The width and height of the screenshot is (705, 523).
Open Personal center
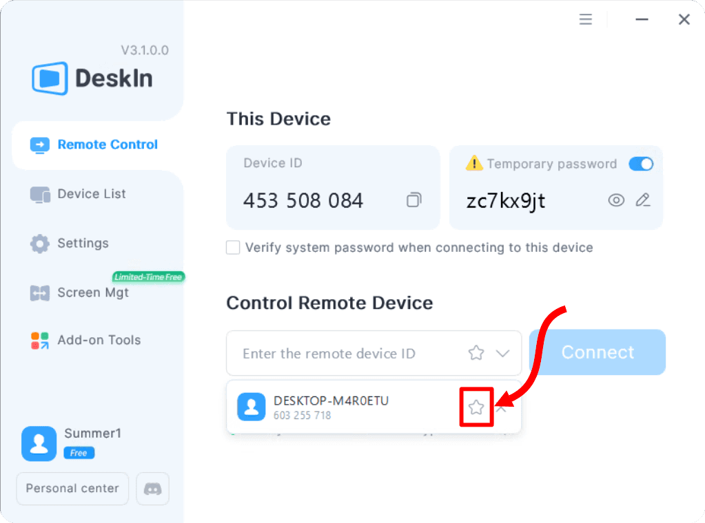(x=72, y=489)
